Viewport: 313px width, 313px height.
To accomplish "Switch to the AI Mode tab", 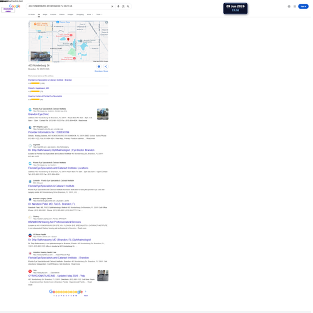I will [31, 14].
